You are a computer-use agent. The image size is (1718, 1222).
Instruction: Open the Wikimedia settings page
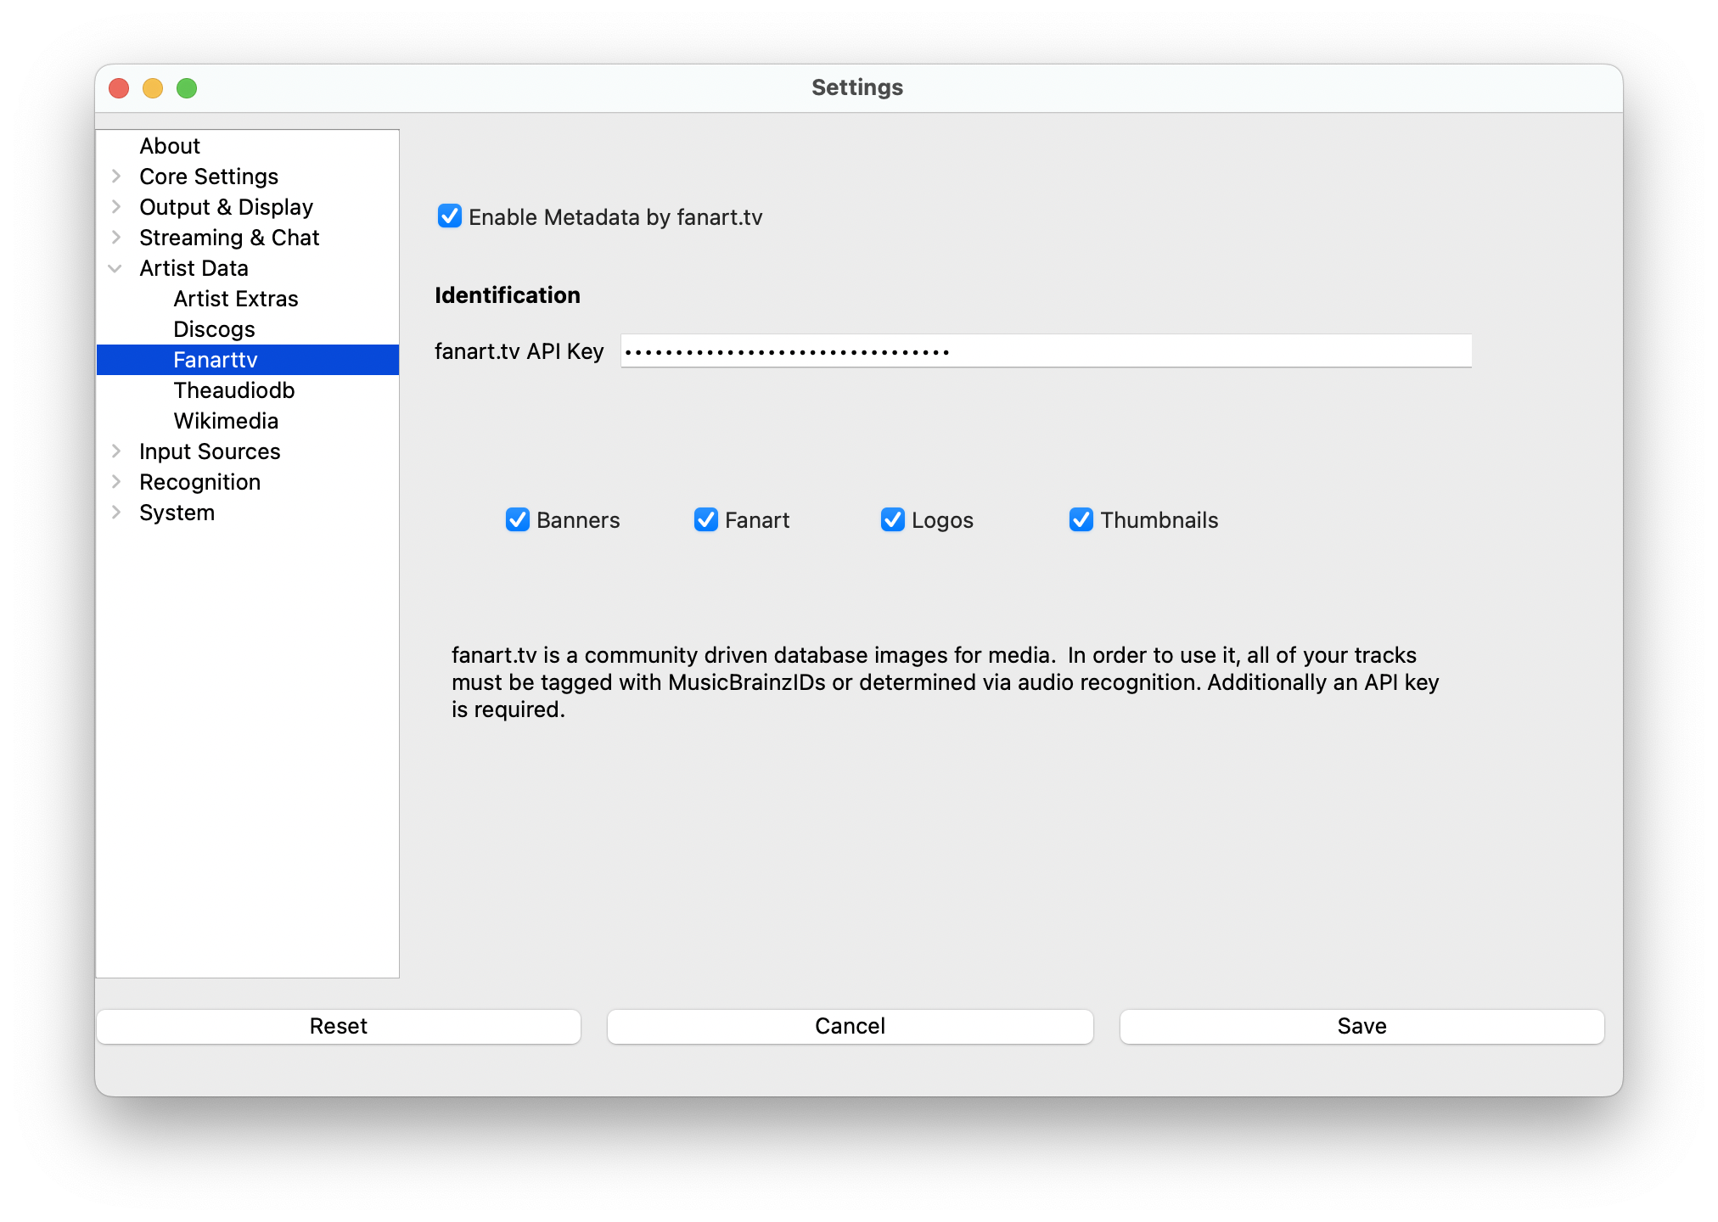coord(226,421)
